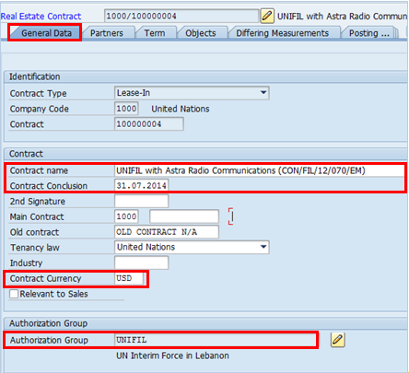
Task: Click the Authorization Group section header
Action: click(48, 323)
